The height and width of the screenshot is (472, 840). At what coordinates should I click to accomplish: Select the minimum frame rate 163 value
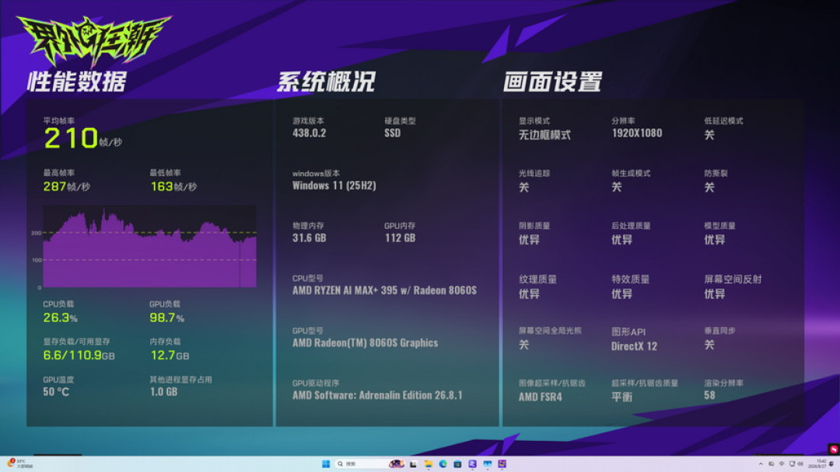pos(162,186)
